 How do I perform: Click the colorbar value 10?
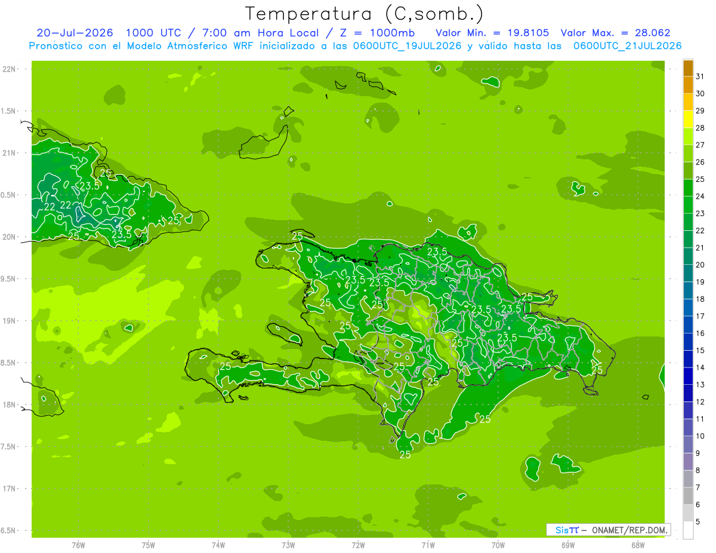coord(700,436)
